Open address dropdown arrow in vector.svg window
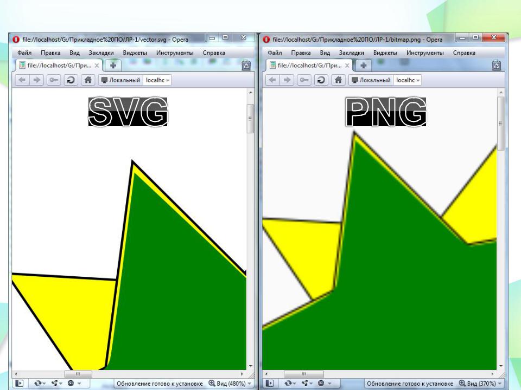 (x=168, y=80)
